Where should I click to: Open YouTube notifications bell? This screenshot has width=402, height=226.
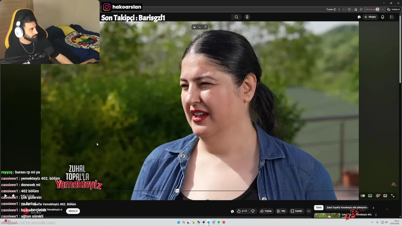point(383,17)
